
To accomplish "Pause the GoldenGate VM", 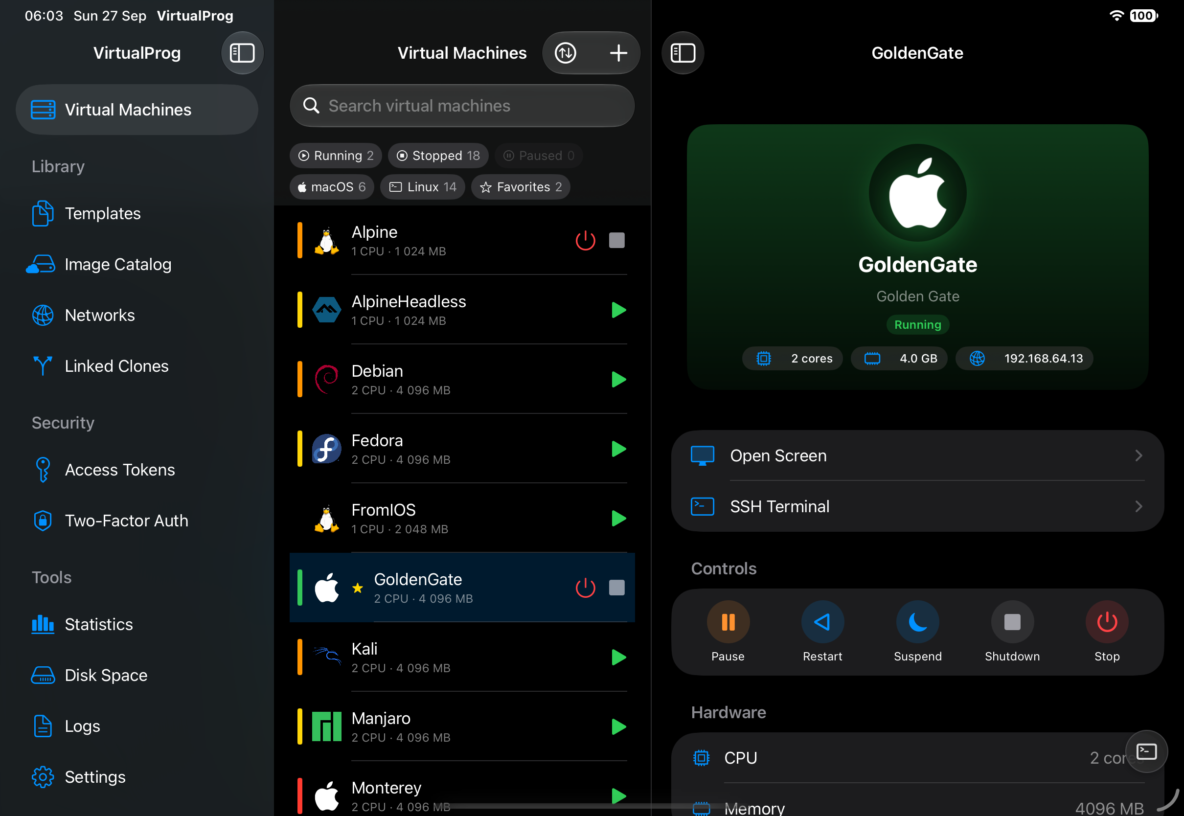I will 728,622.
